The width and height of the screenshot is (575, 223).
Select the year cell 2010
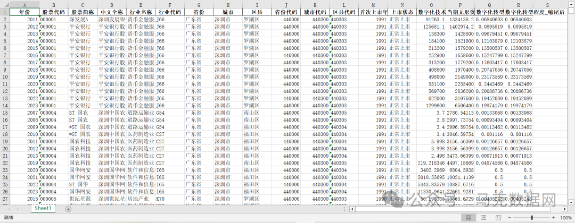(x=24, y=134)
